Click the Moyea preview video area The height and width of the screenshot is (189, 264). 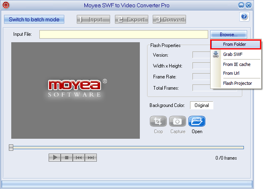point(76,90)
